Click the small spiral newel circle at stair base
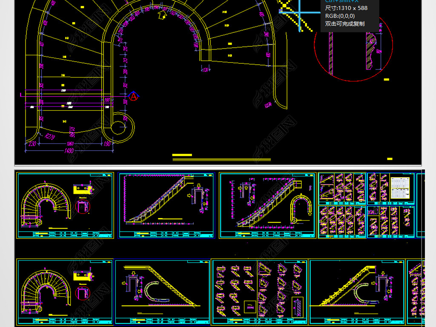The image size is (436, 327). point(122,125)
